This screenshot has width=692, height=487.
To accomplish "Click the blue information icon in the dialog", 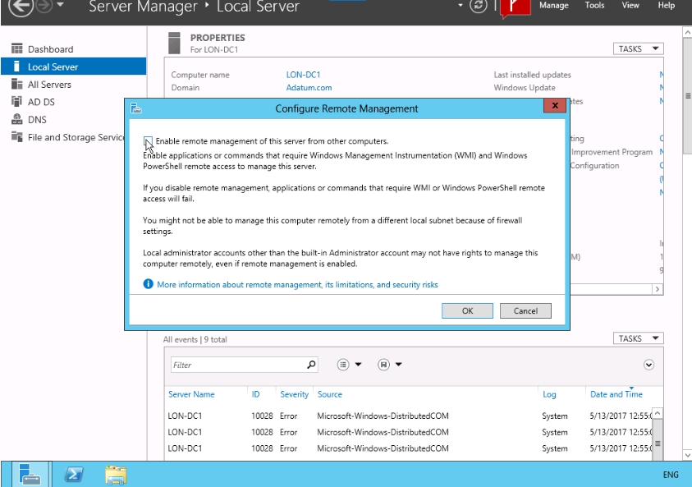I will coord(149,284).
